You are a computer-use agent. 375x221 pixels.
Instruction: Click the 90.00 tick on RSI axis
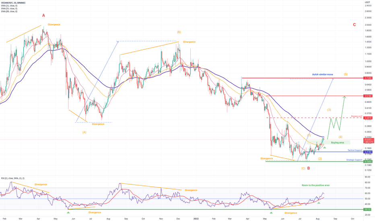[x=367, y=177]
